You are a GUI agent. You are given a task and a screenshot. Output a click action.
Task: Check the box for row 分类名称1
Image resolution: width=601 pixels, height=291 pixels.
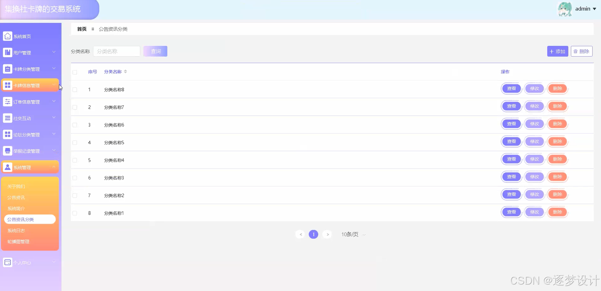(75, 213)
